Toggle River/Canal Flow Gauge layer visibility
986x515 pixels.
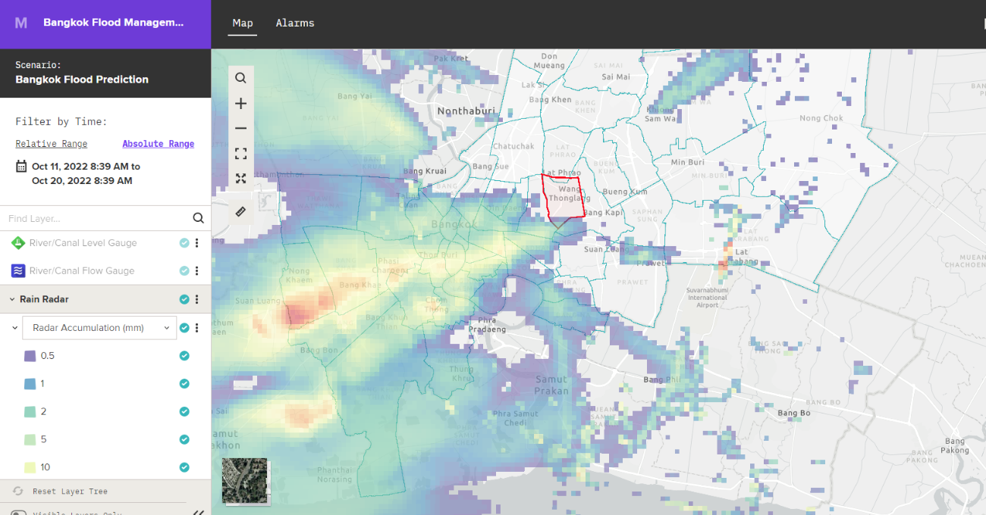point(184,271)
